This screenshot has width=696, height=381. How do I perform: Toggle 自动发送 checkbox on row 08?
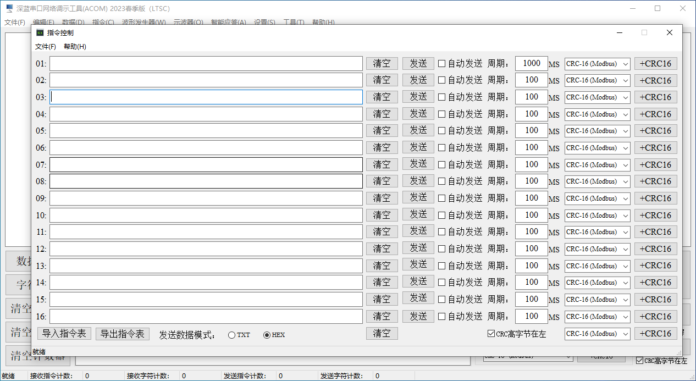[441, 181]
